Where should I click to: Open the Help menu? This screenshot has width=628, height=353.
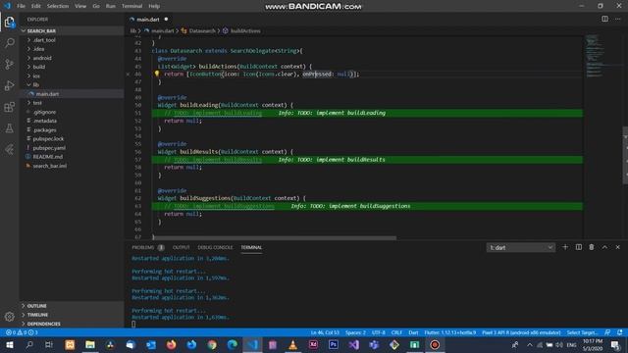click(154, 6)
